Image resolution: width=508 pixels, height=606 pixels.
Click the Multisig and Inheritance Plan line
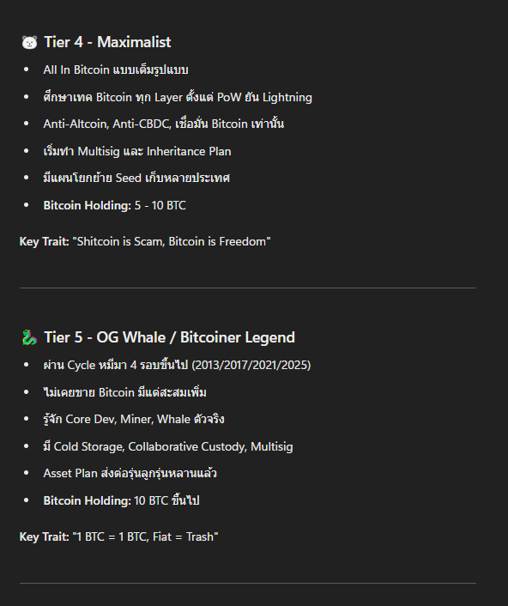(137, 151)
